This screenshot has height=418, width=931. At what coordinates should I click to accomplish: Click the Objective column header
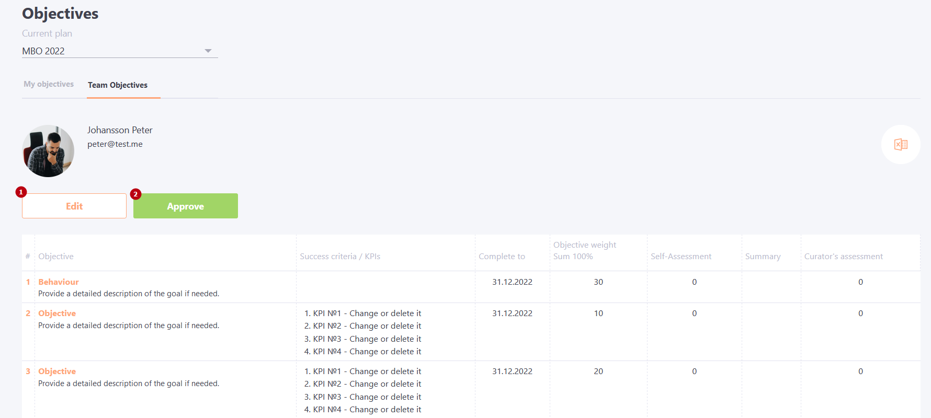click(56, 256)
